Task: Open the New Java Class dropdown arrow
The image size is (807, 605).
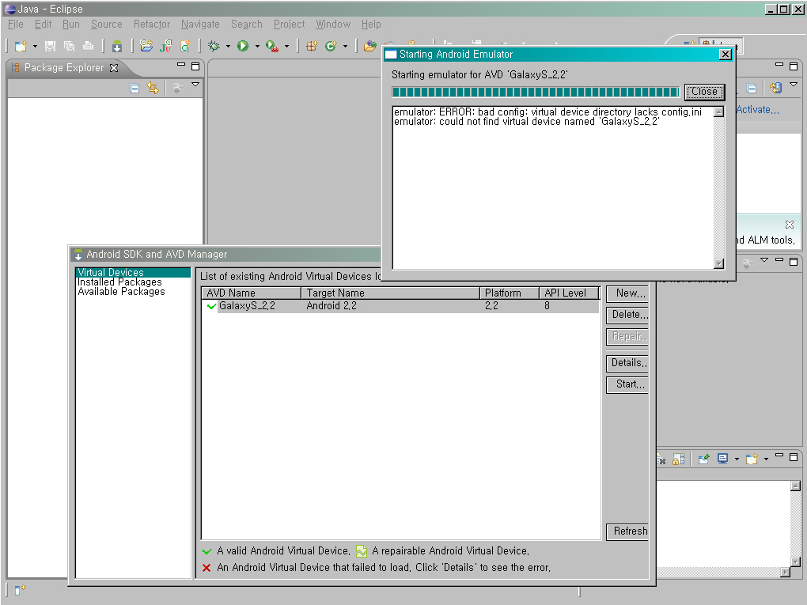Action: [345, 47]
